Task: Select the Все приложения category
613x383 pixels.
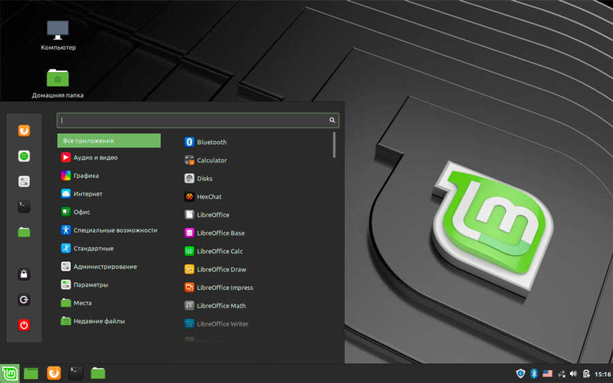Action: (109, 141)
